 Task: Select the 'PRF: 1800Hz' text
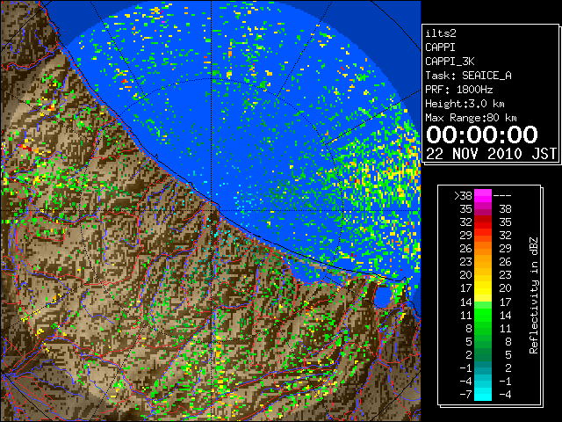click(x=458, y=90)
